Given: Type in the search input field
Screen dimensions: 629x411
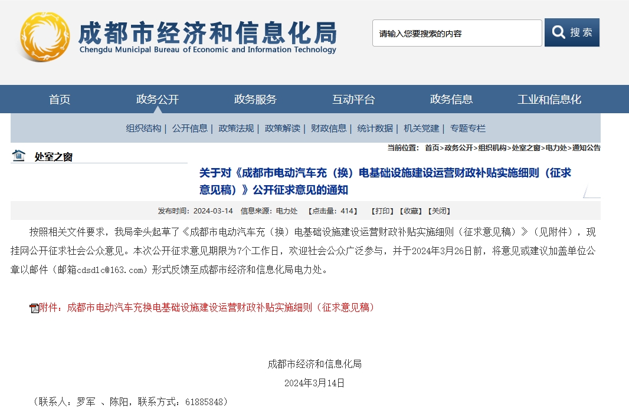Looking at the screenshot, I should click(x=457, y=33).
